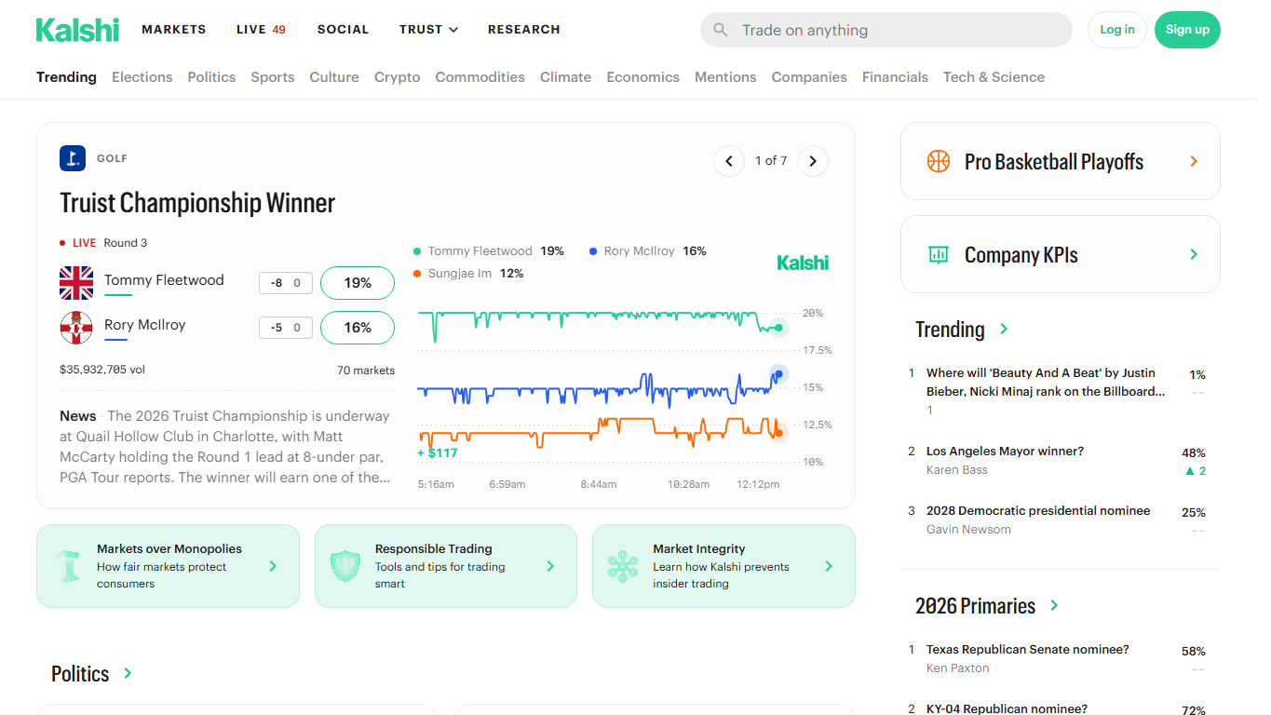Click the Company KPIs chart icon
Viewport: 1271px width, 715px height.
pos(938,254)
